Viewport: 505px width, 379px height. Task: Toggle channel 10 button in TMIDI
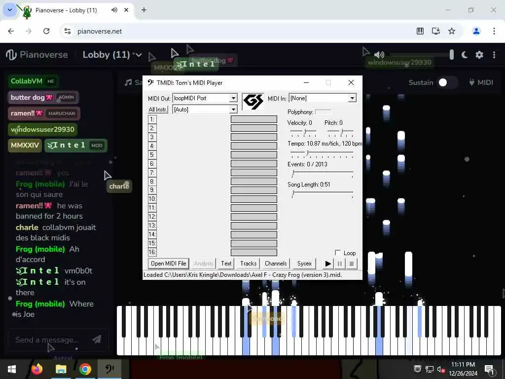point(152,199)
